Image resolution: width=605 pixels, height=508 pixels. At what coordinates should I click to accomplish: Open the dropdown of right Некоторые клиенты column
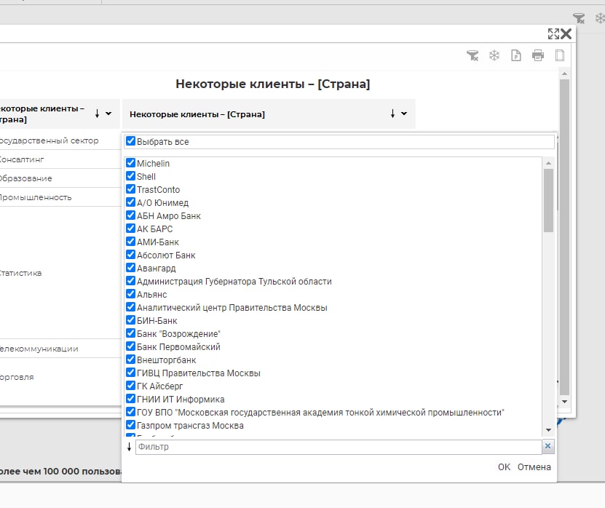tap(404, 114)
